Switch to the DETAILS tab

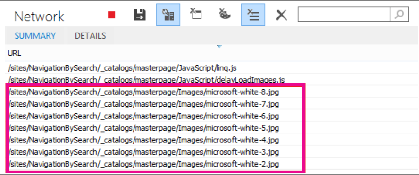(x=90, y=36)
